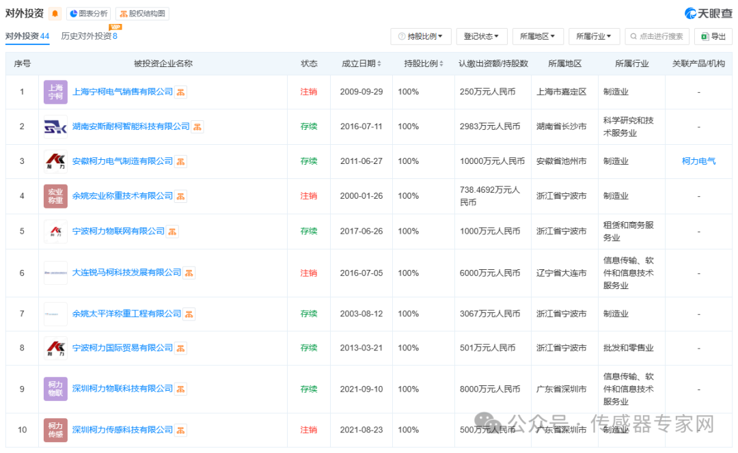Click equity structure icon beside 湖南安斯耐柯智能科技有限公司

(197, 126)
